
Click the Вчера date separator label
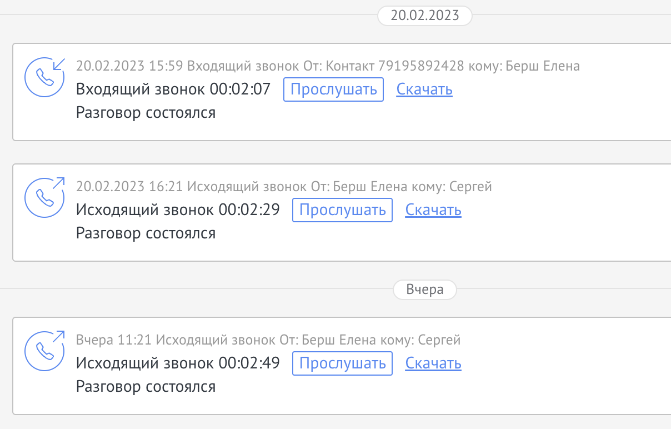coord(425,290)
